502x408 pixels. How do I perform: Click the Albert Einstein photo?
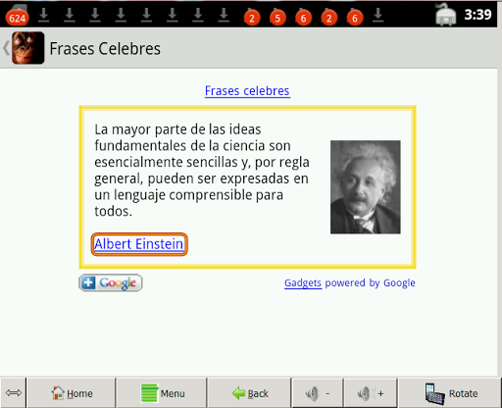366,187
